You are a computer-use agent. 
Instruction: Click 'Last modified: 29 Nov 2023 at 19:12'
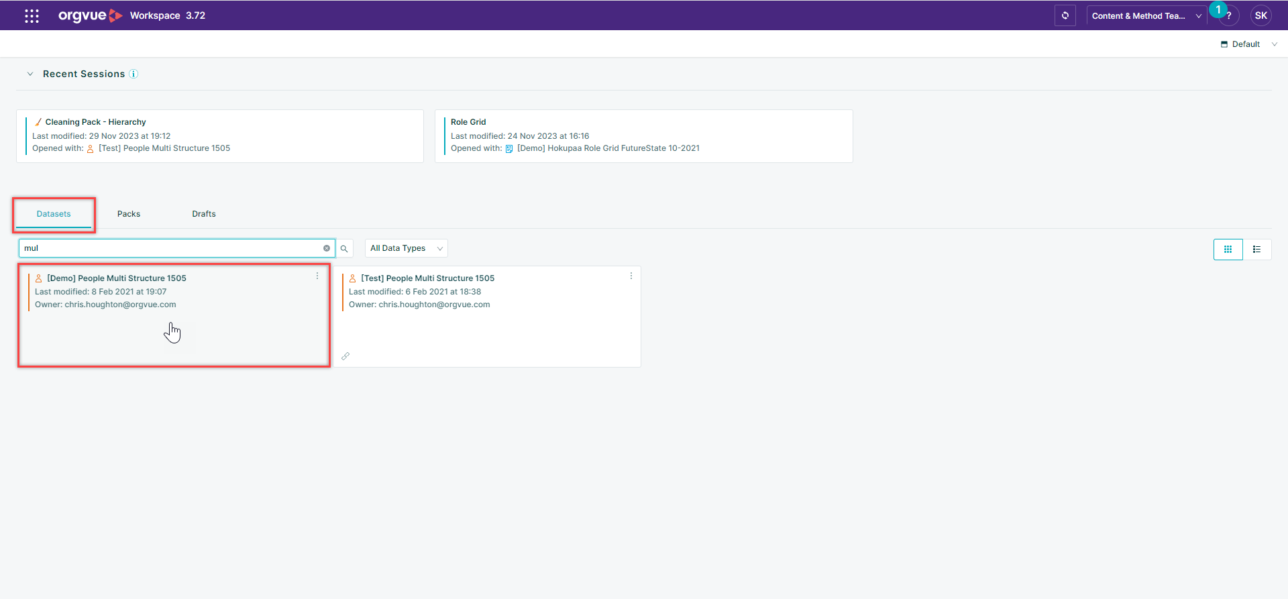(101, 136)
